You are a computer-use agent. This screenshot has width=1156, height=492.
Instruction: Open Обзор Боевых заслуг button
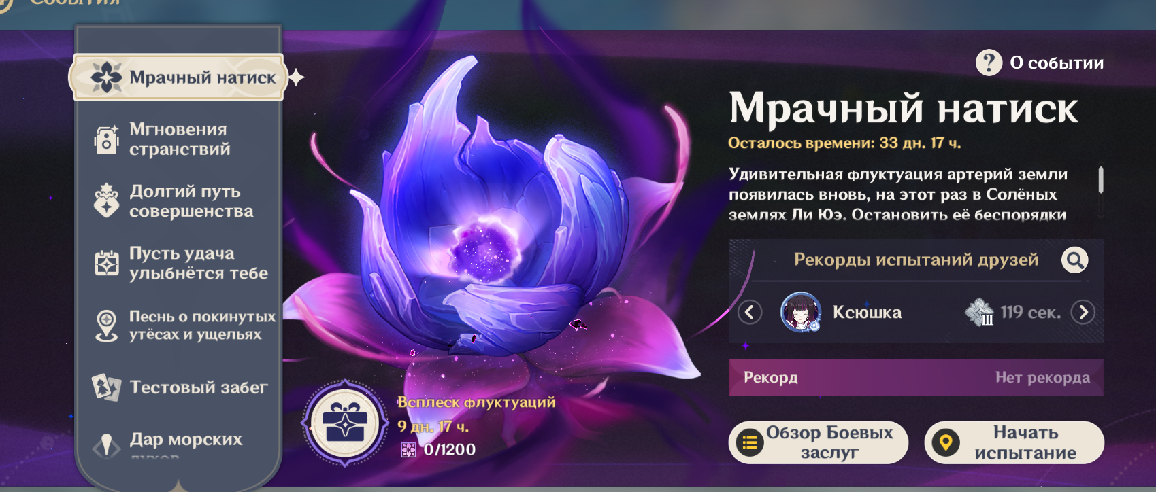pos(819,442)
